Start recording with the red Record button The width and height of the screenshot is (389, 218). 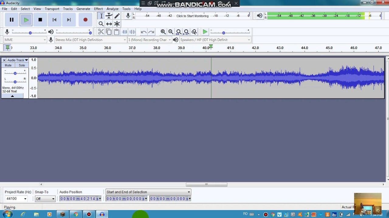coord(85,20)
